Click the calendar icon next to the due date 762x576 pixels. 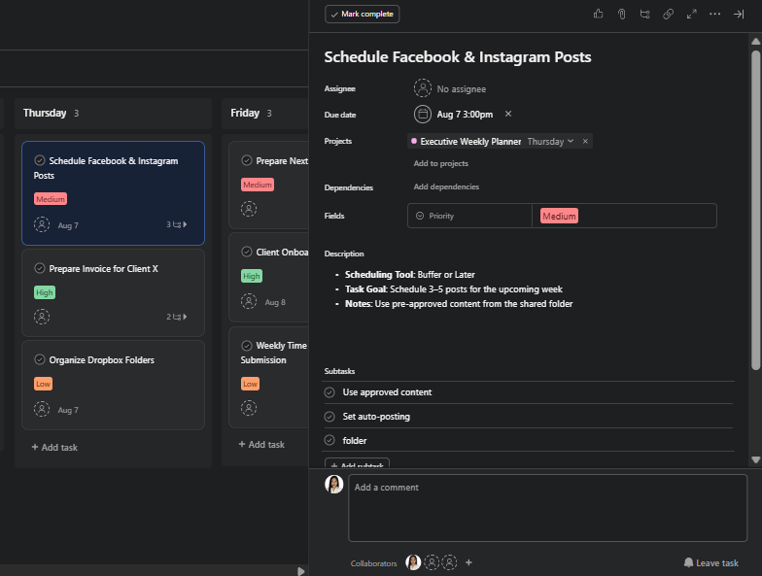tap(423, 115)
